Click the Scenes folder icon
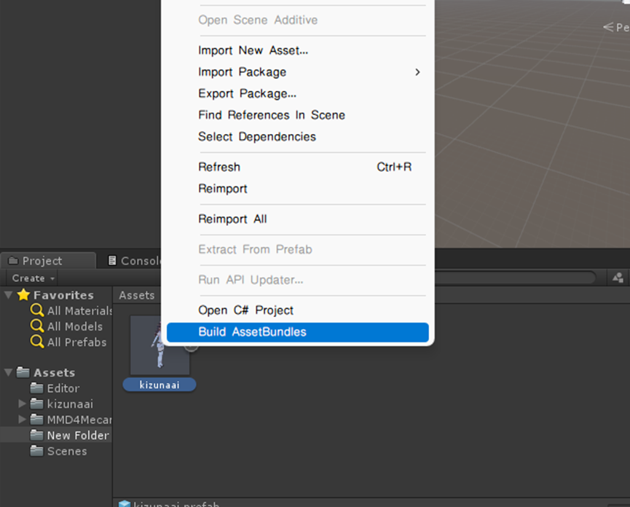Viewport: 630px width, 507px height. (37, 451)
